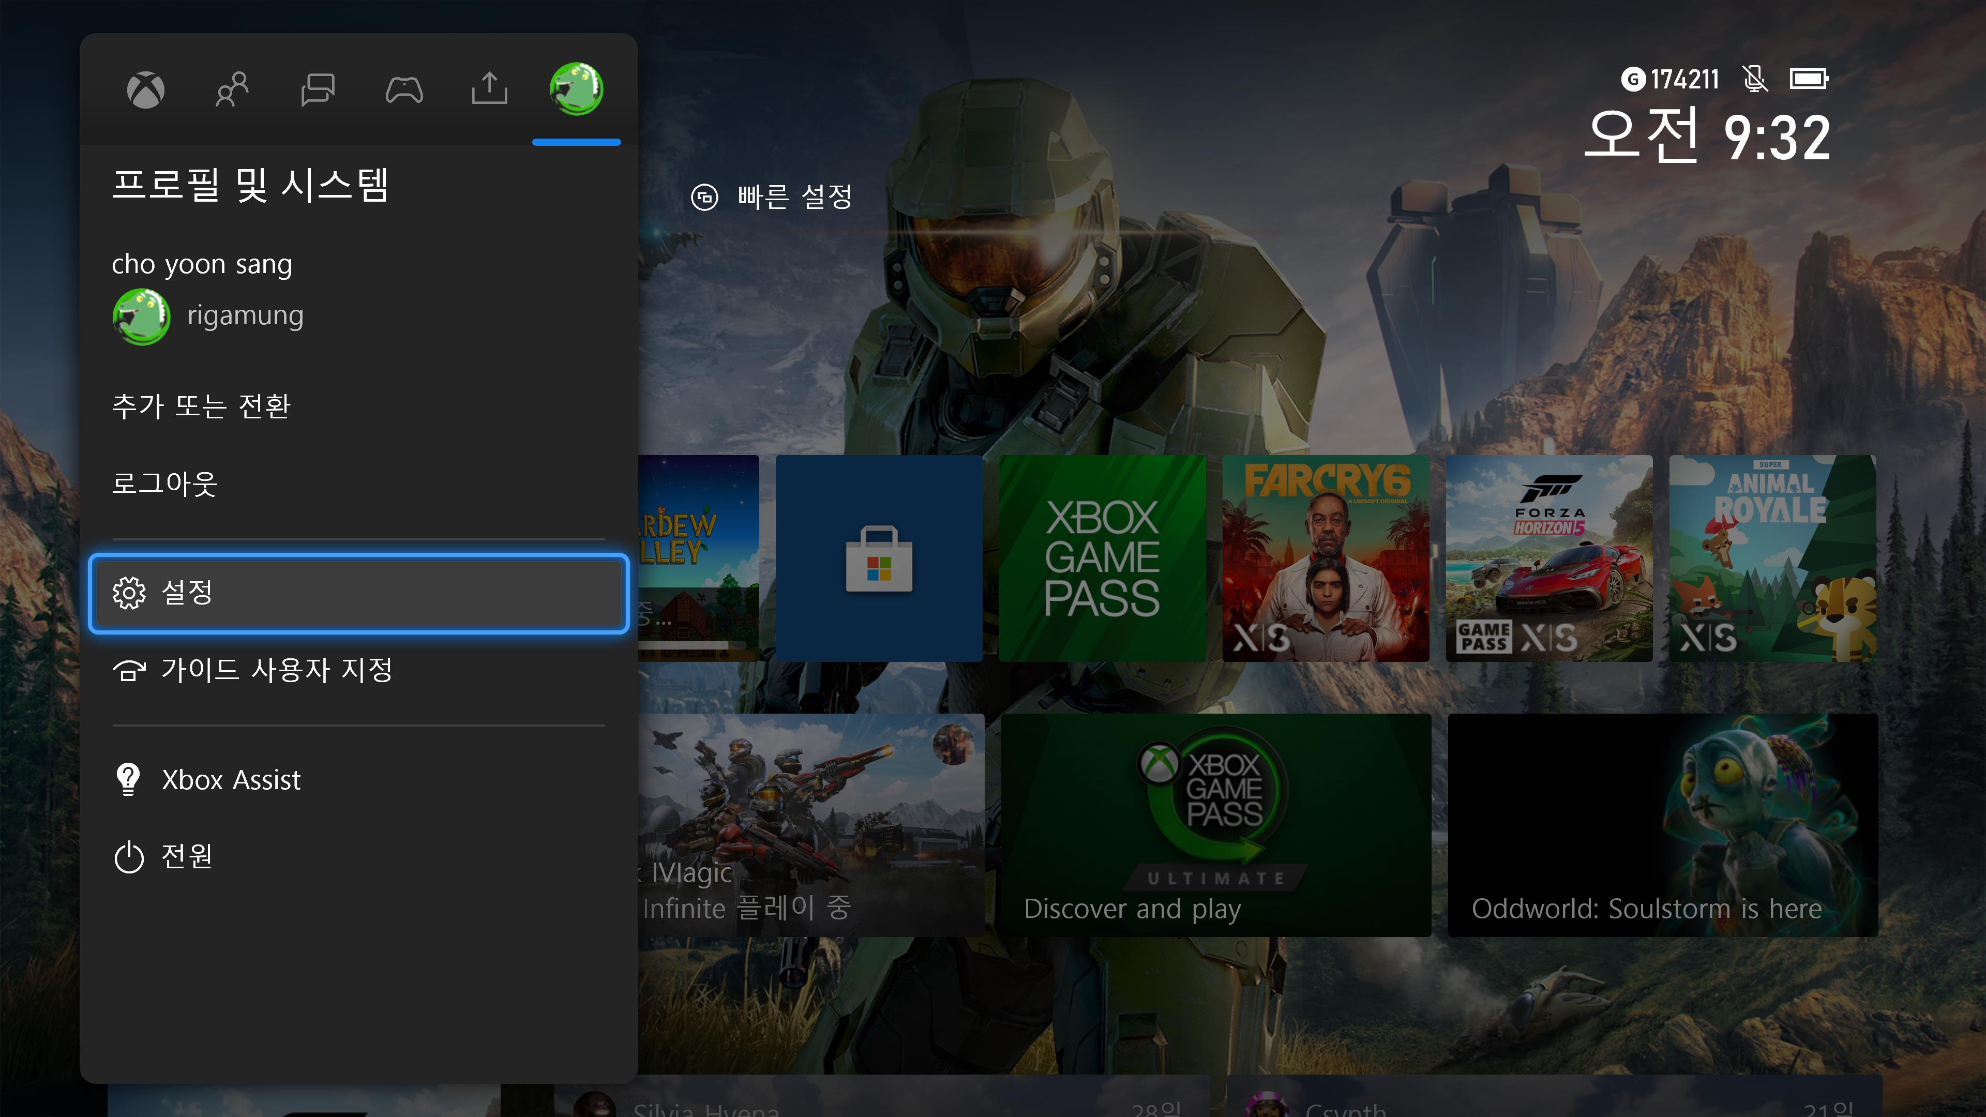Image resolution: width=1986 pixels, height=1117 pixels.
Task: Select the Game activity controller tab
Action: point(404,90)
